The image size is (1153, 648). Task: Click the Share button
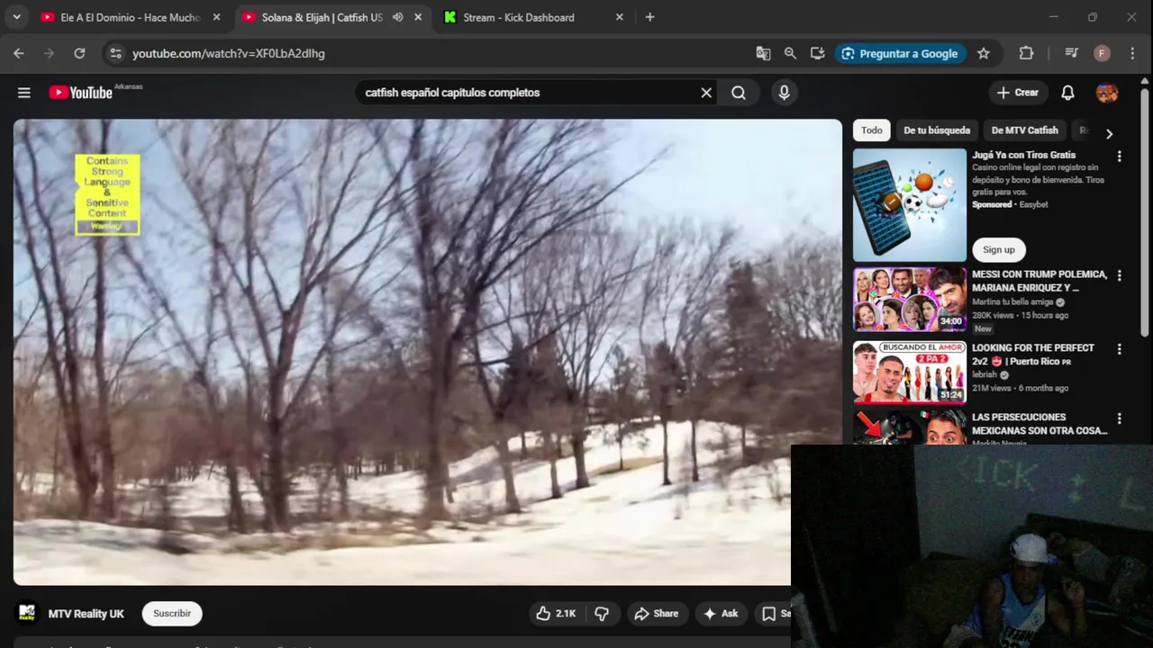click(x=657, y=614)
